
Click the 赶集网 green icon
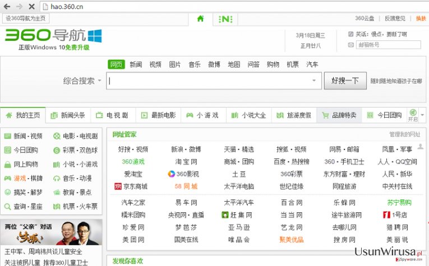click(x=225, y=215)
